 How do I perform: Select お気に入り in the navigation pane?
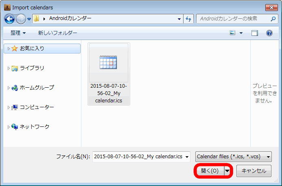coord(32,49)
